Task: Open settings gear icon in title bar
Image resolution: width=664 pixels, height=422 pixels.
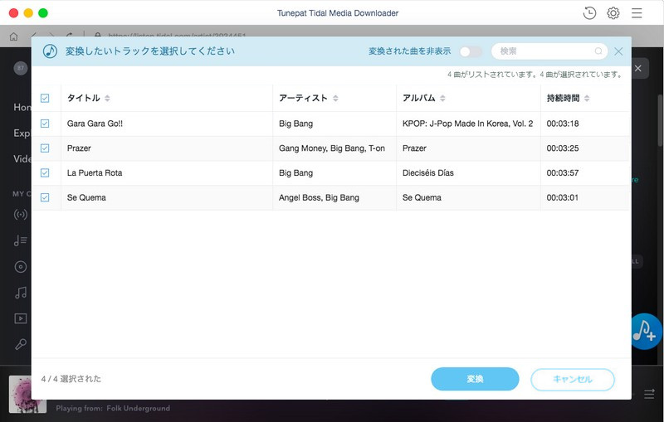Action: (613, 13)
